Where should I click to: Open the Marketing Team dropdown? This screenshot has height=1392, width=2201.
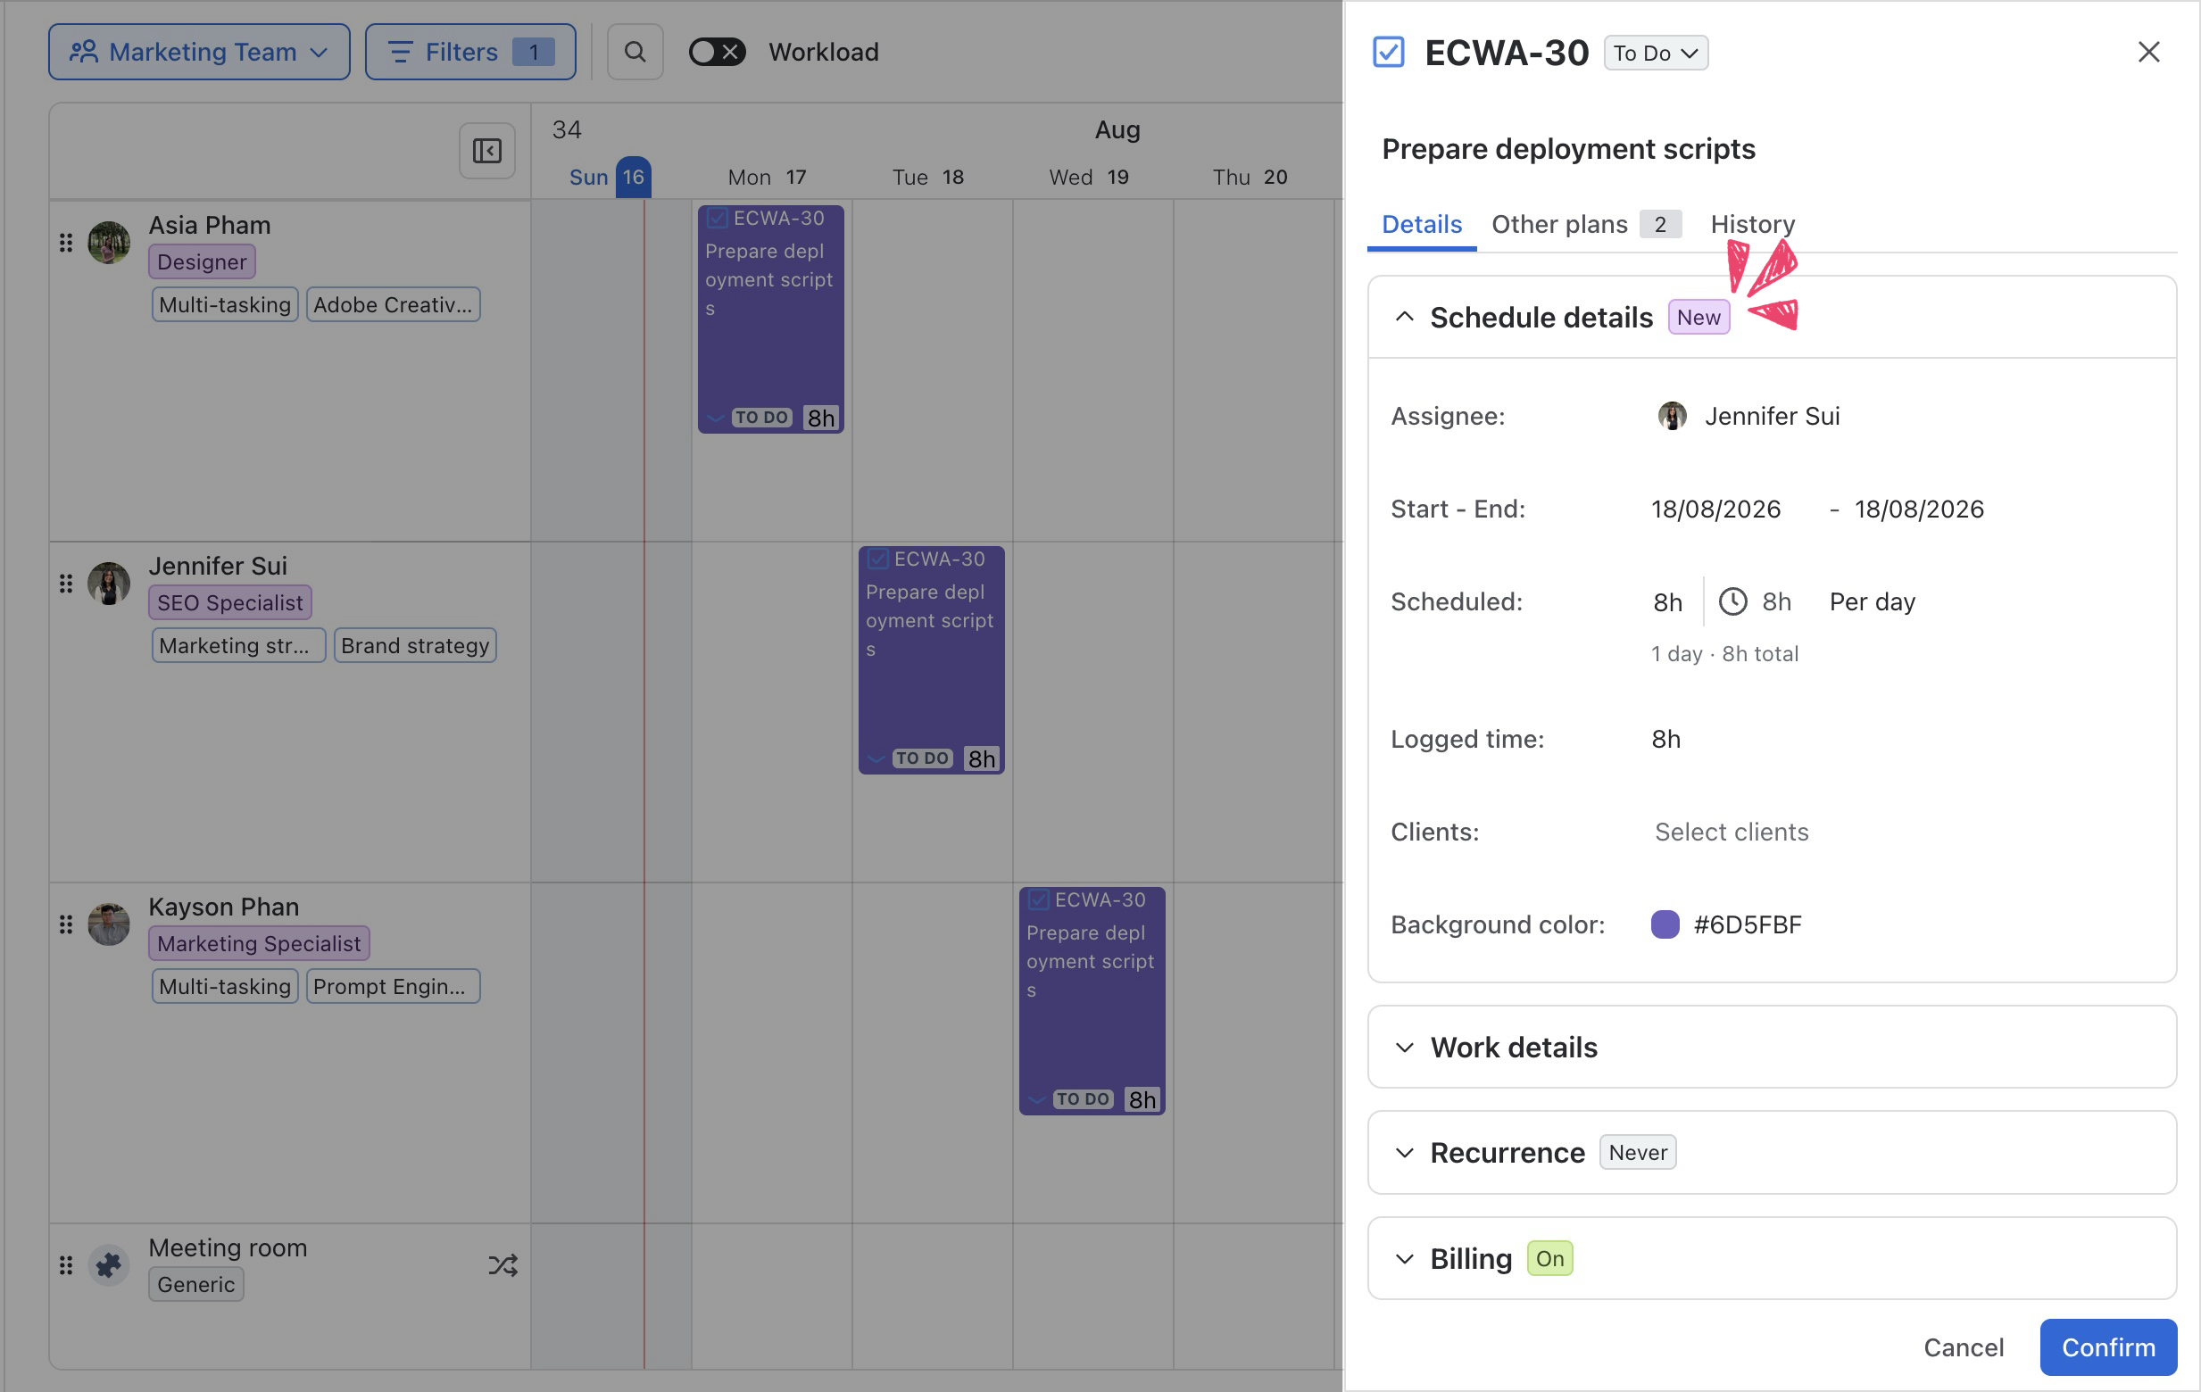[199, 52]
